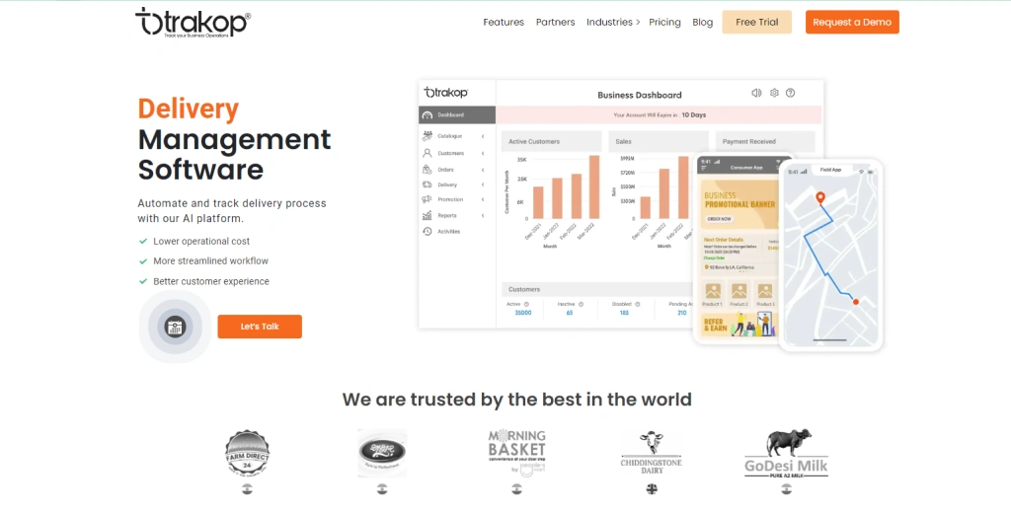The height and width of the screenshot is (513, 1011).
Task: Expand the Delivery chevron
Action: pyautogui.click(x=483, y=184)
